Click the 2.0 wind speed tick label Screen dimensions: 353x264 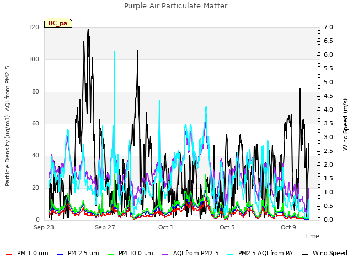click(x=329, y=164)
